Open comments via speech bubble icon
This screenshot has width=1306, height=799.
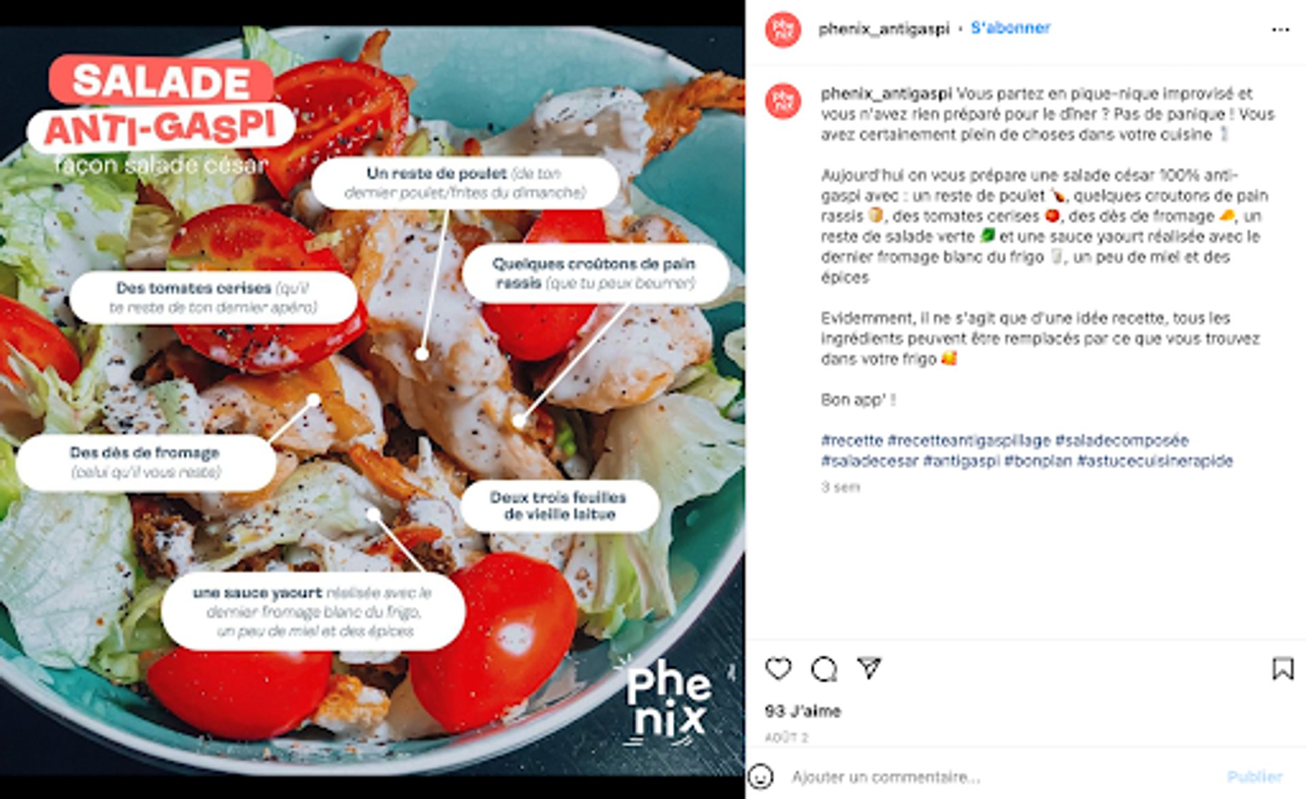coord(824,669)
